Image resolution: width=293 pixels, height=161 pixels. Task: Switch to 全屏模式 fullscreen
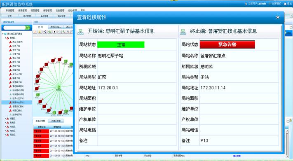pyautogui.click(x=277, y=4)
